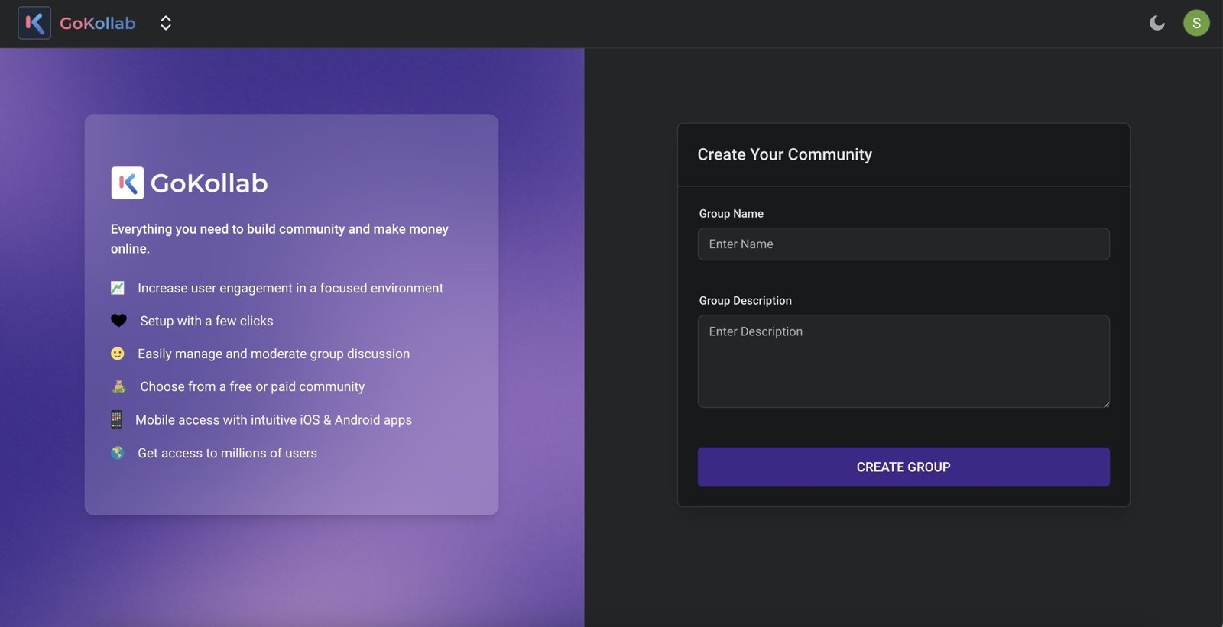Focus the Enter Name input field
This screenshot has height=627, width=1223.
pyautogui.click(x=903, y=244)
